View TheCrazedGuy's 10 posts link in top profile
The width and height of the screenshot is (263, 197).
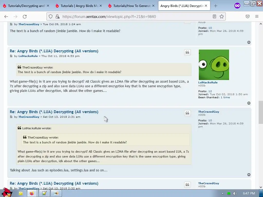click(x=210, y=28)
